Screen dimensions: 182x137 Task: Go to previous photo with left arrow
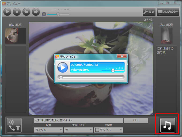coord(26,12)
